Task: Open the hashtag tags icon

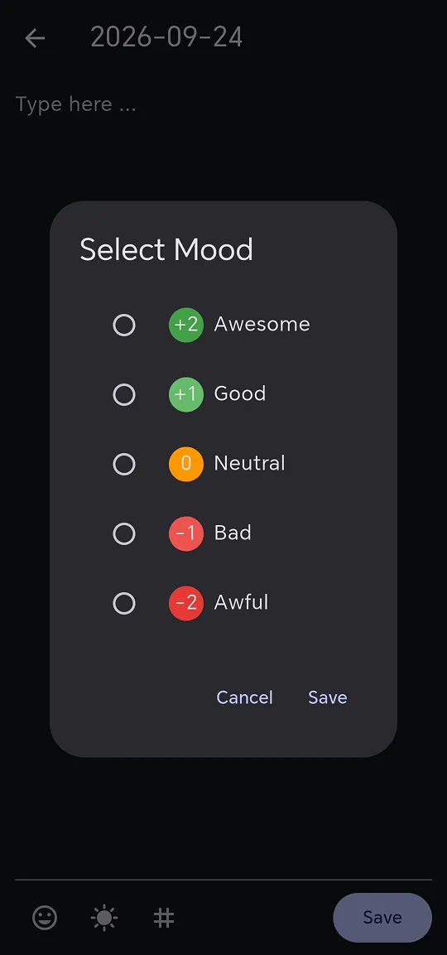Action: tap(164, 917)
